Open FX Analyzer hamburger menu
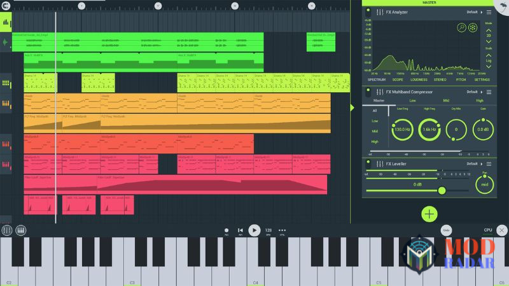The image size is (509, 286). (x=489, y=12)
